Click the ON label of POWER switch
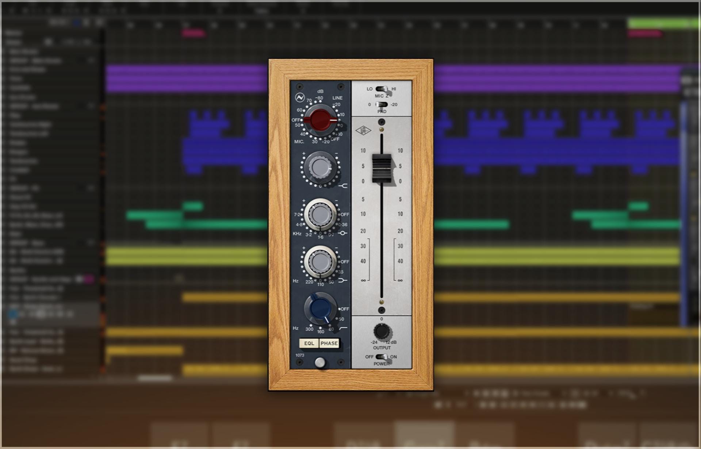This screenshot has width=701, height=449. click(x=394, y=357)
